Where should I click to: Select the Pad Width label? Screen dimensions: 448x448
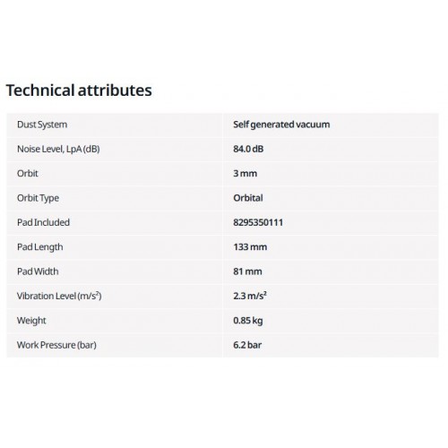pyautogui.click(x=38, y=271)
